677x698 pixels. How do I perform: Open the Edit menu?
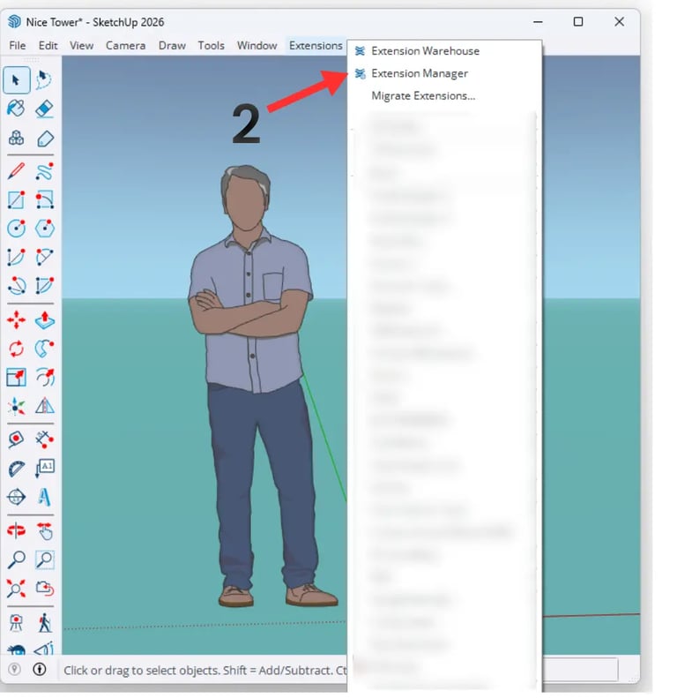48,45
